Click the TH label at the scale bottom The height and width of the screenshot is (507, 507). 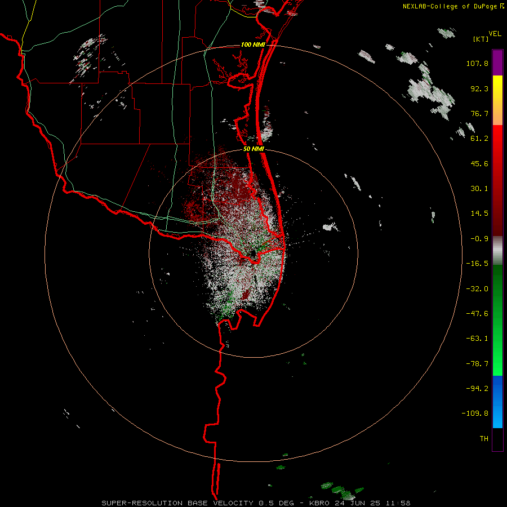pos(484,438)
